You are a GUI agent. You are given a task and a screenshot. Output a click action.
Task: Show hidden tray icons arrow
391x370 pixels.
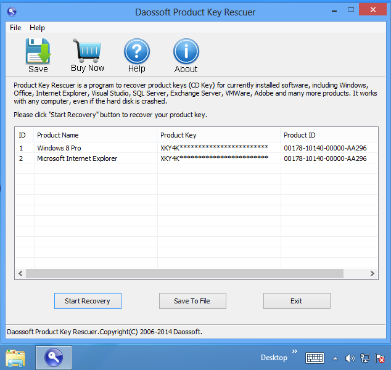point(335,358)
